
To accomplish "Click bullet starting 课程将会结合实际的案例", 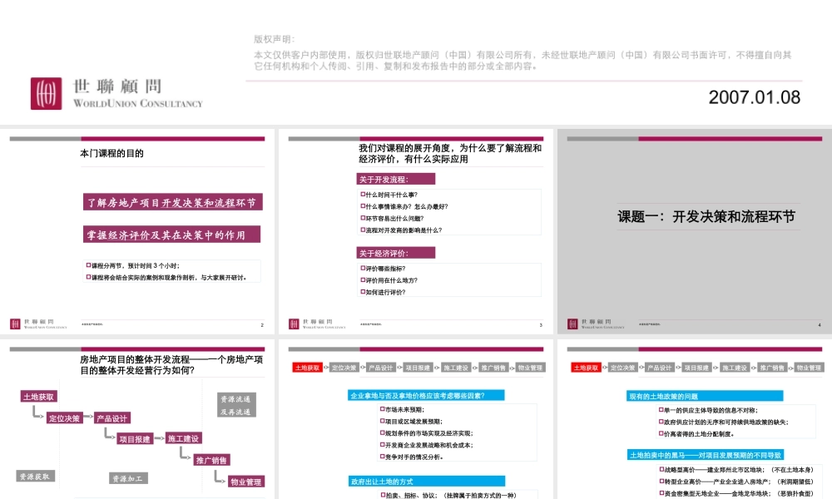I will coord(166,277).
